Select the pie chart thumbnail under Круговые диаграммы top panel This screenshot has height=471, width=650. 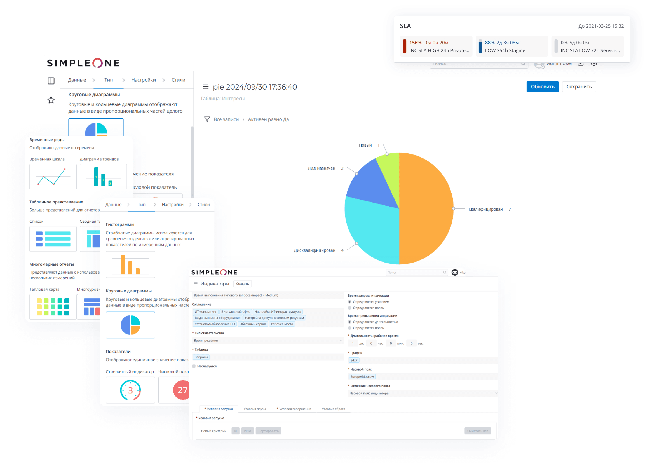96,128
